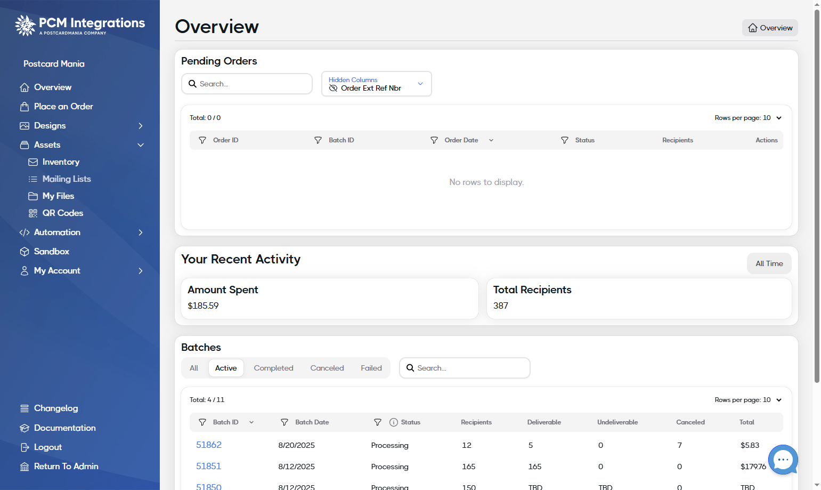The width and height of the screenshot is (821, 490).
Task: Click the Changelog stack icon
Action: pyautogui.click(x=25, y=408)
